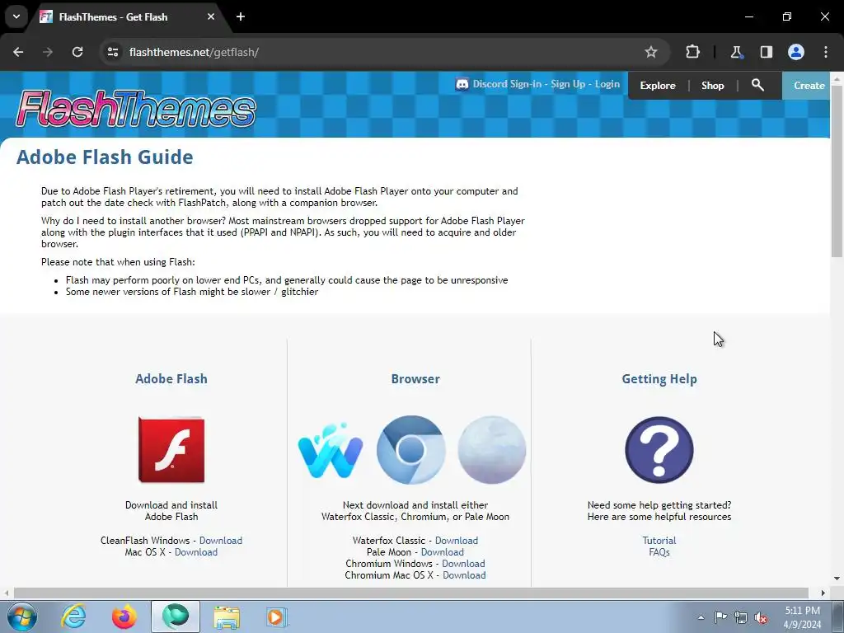Download Chromium Windows

pyautogui.click(x=463, y=564)
